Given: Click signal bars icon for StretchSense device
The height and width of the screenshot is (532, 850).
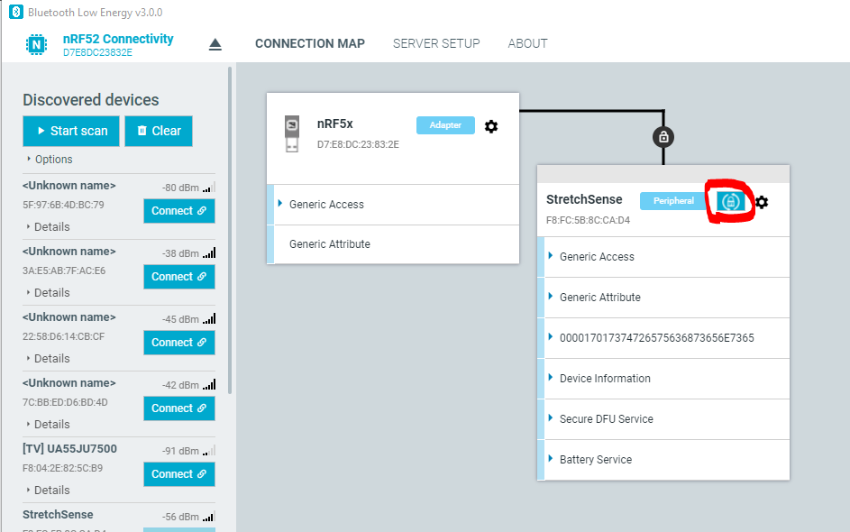Looking at the screenshot, I should pyautogui.click(x=209, y=517).
